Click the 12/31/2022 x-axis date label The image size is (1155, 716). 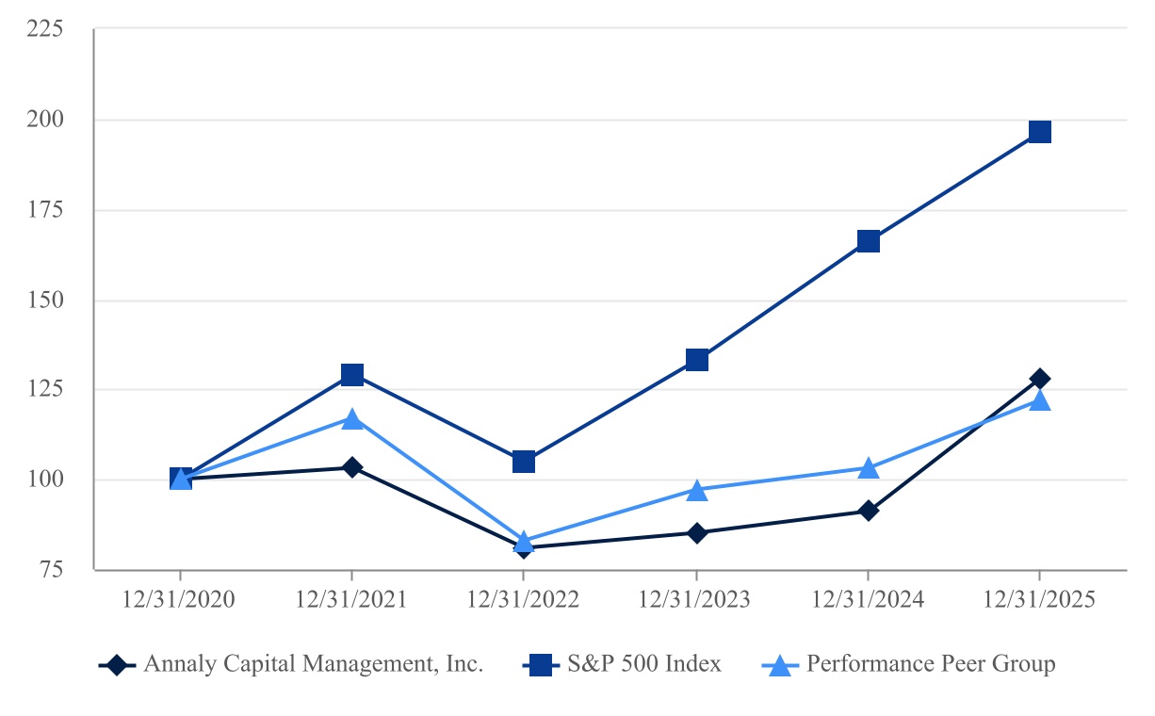[524, 600]
